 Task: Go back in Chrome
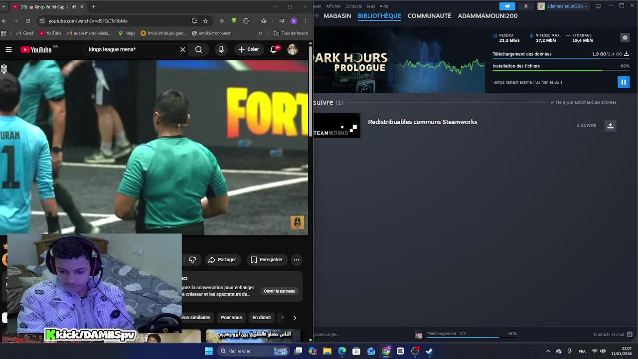click(4, 21)
